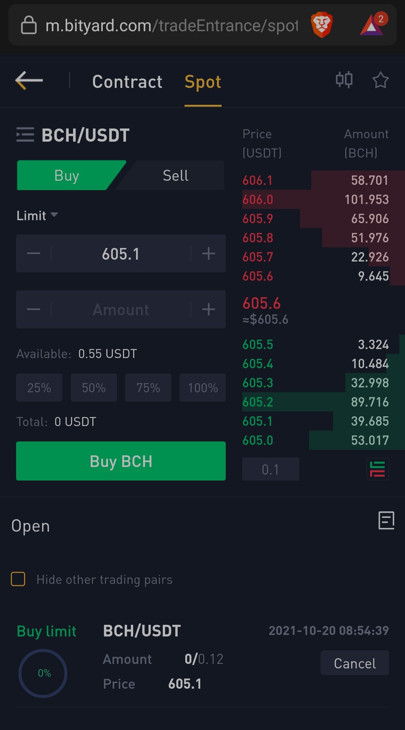Cancel the open BCH/USDT buy limit order
Viewport: 405px width, 730px height.
click(355, 663)
